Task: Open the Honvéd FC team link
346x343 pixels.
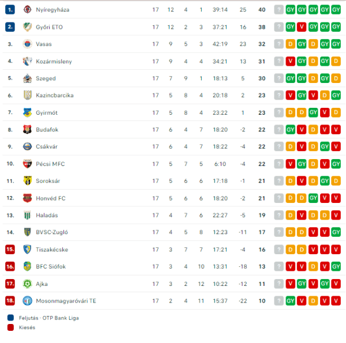Action: coord(51,198)
